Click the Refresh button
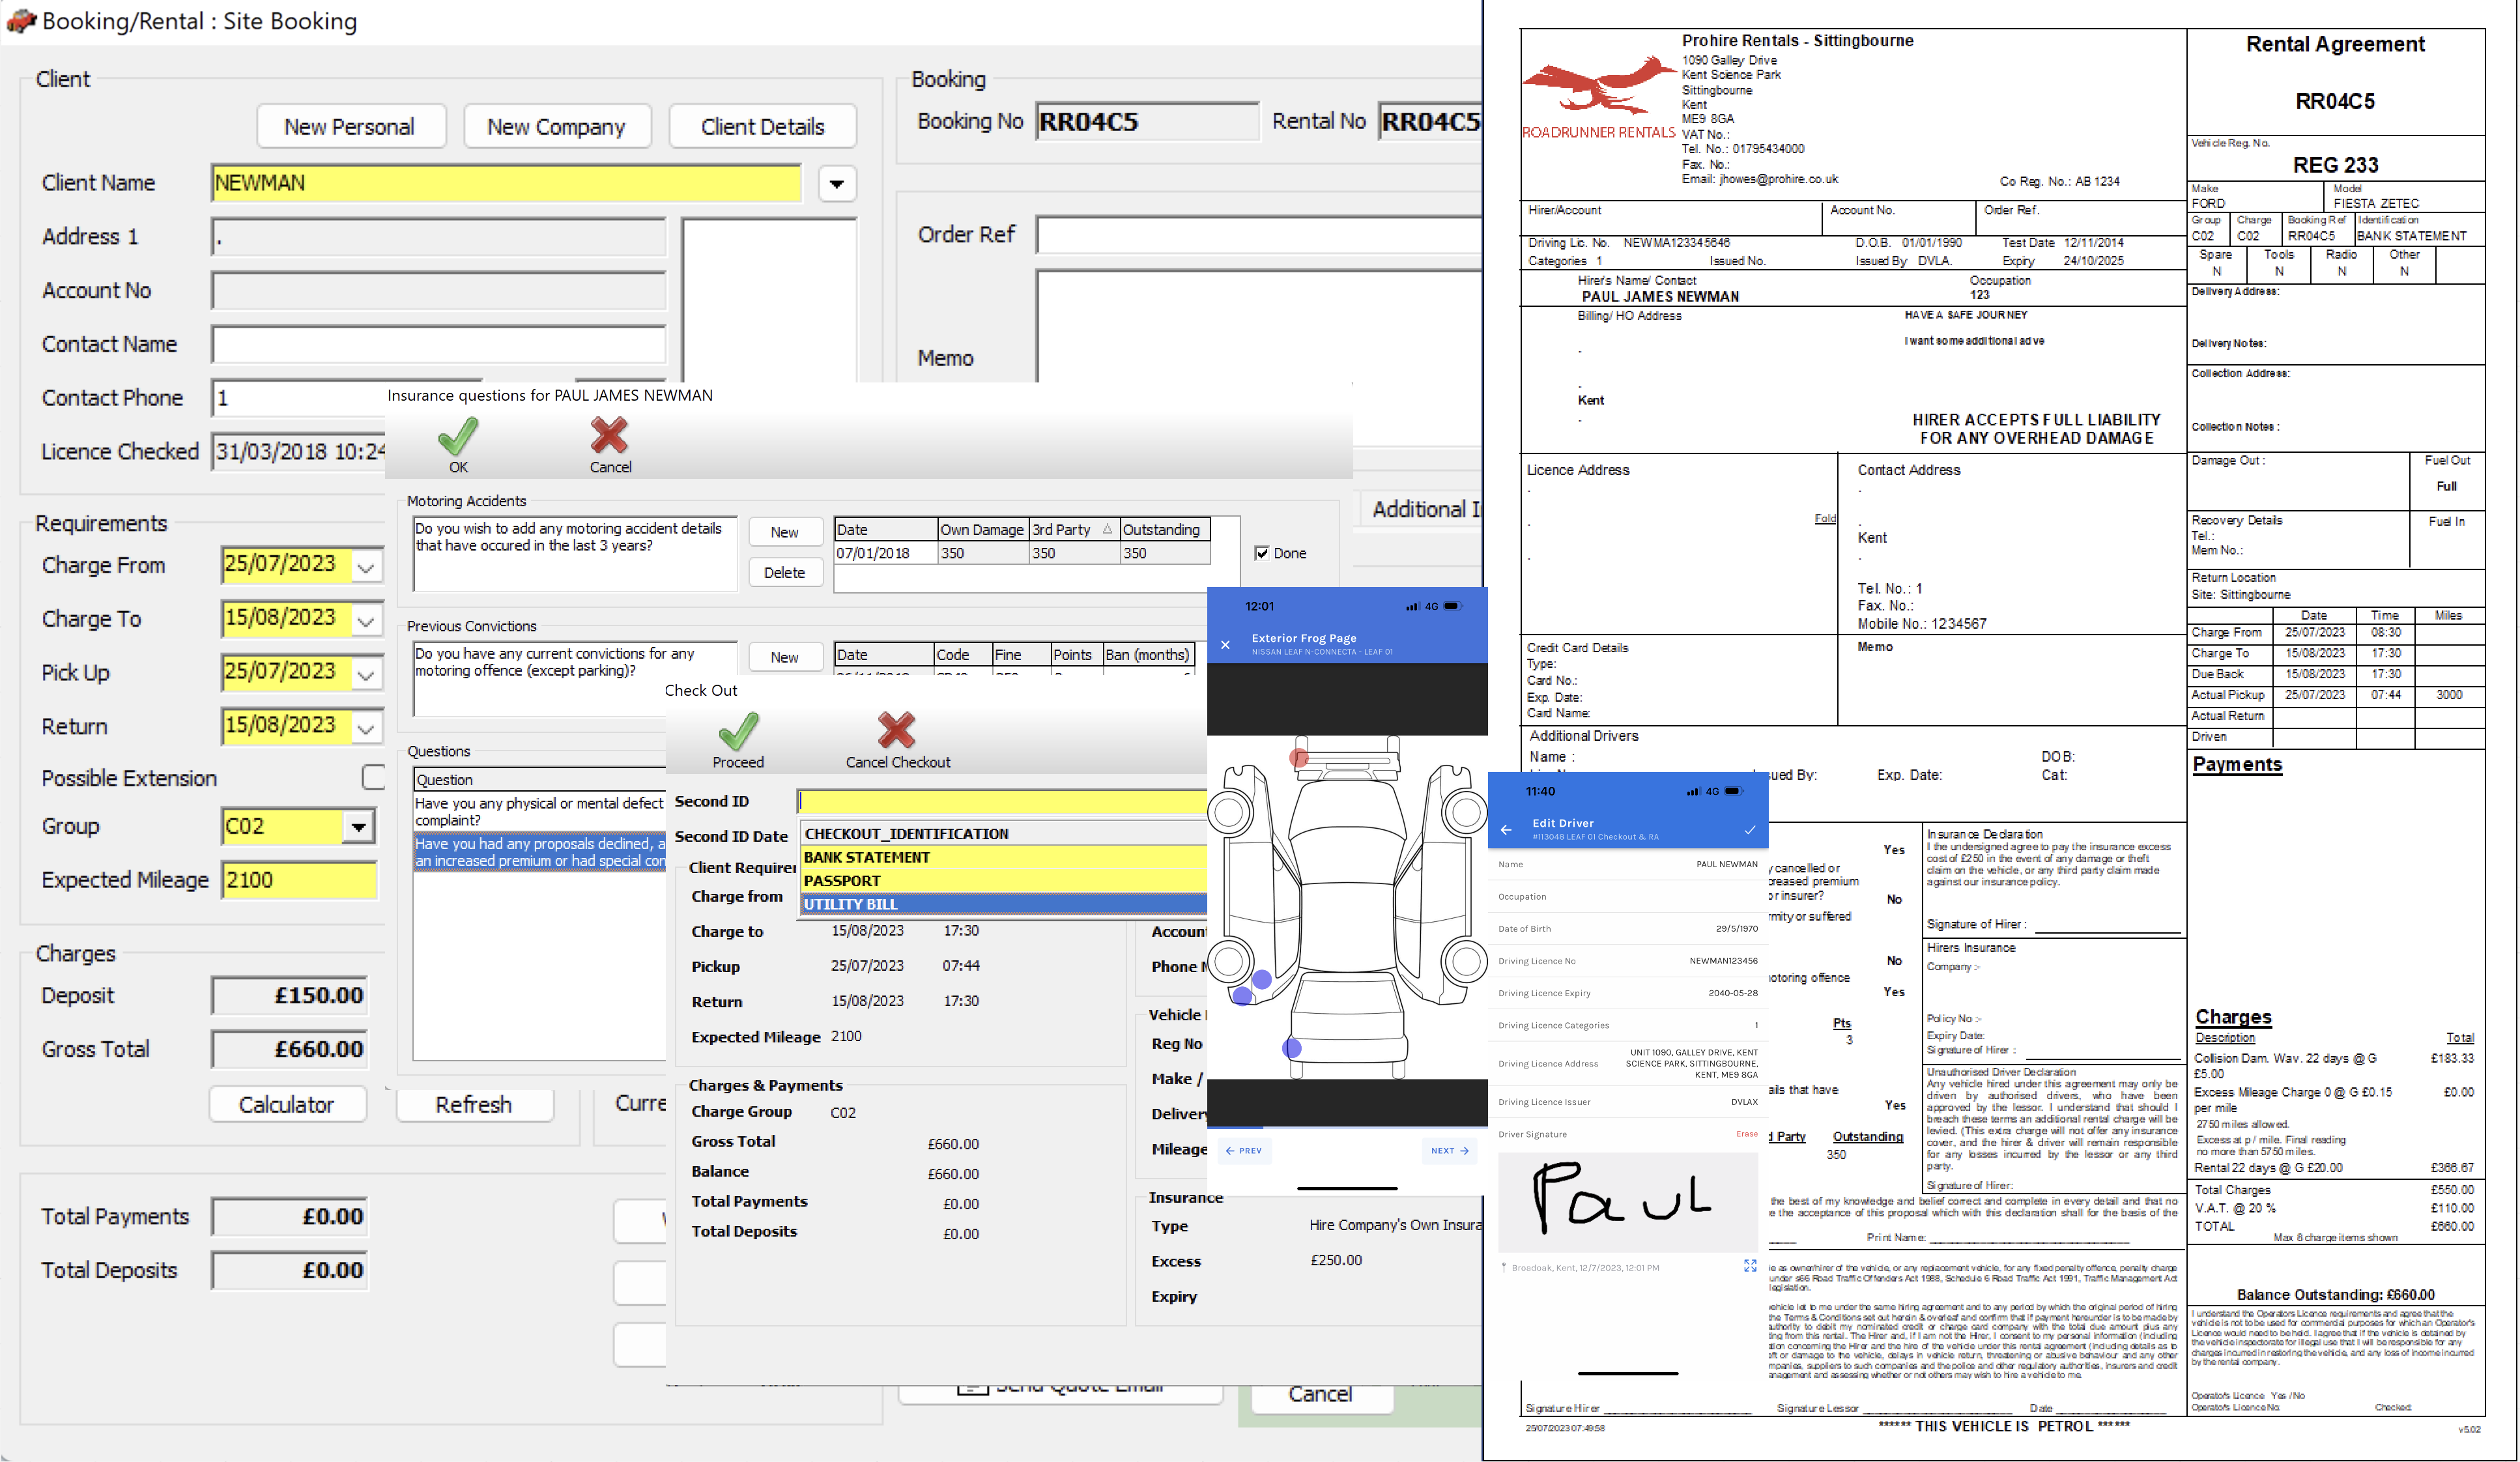 pyautogui.click(x=474, y=1104)
